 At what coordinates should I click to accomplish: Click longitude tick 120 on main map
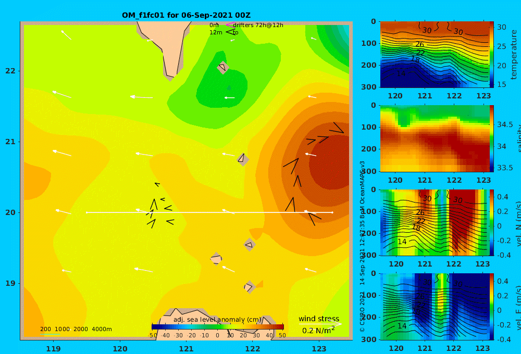(x=120, y=349)
